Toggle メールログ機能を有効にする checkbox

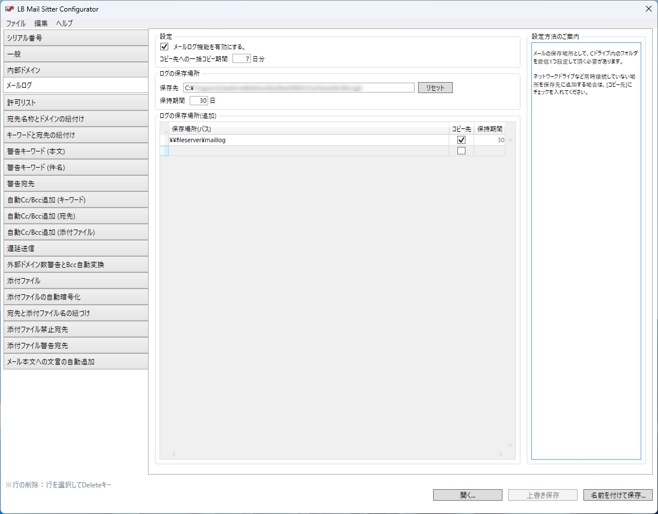tap(164, 47)
